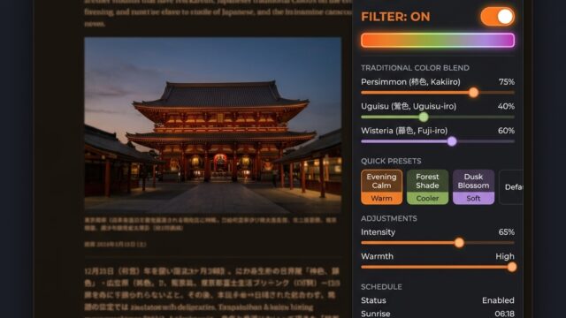Click the Persimmon (Kakiiro) label
Screen dimensions: 566x318
coord(410,82)
